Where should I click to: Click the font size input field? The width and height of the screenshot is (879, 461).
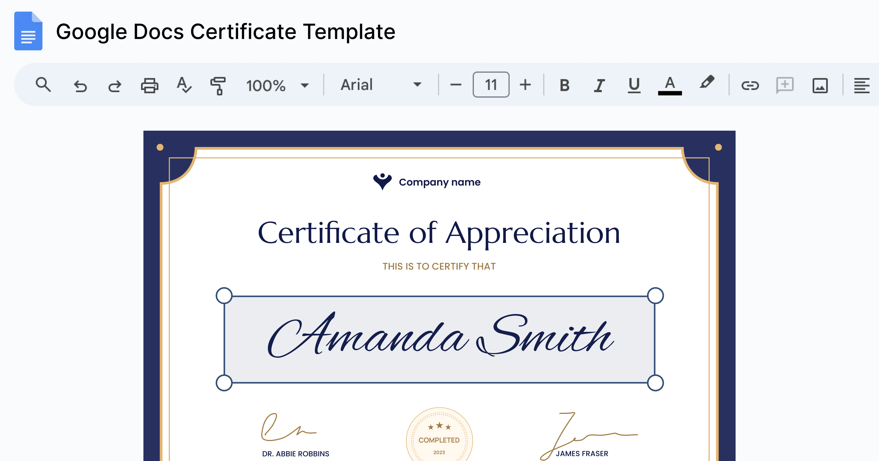[x=491, y=85]
